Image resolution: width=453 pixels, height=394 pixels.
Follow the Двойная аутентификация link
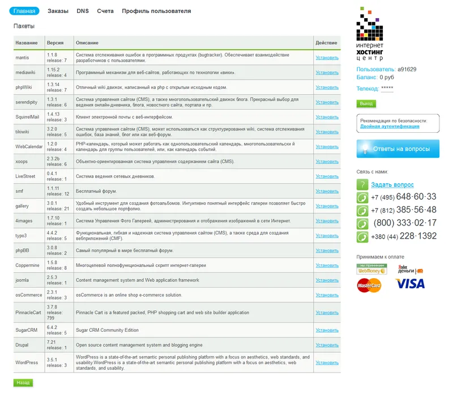(x=390, y=126)
